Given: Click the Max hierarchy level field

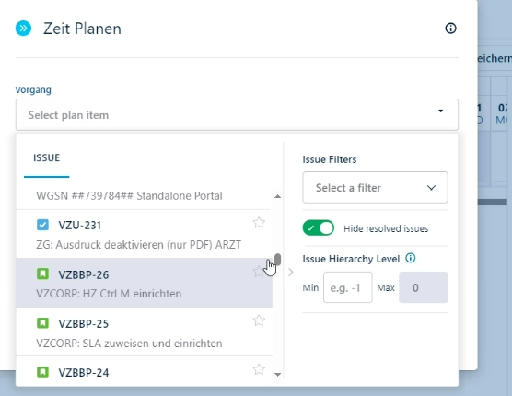Looking at the screenshot, I should click(x=424, y=287).
